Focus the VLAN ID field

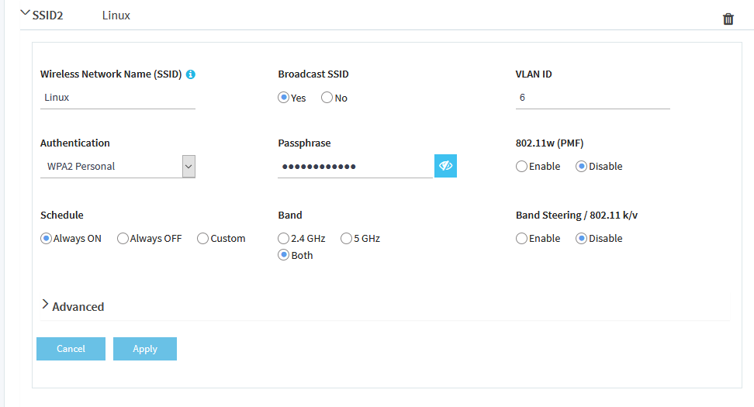point(593,98)
